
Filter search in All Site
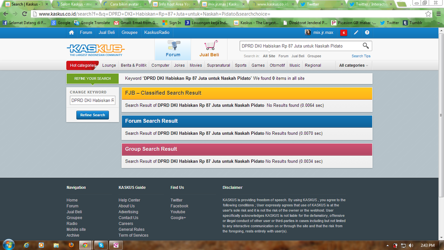[269, 56]
